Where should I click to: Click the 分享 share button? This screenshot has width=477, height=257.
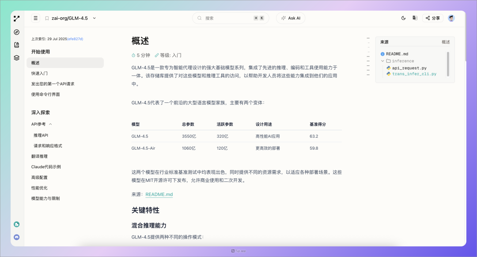432,18
